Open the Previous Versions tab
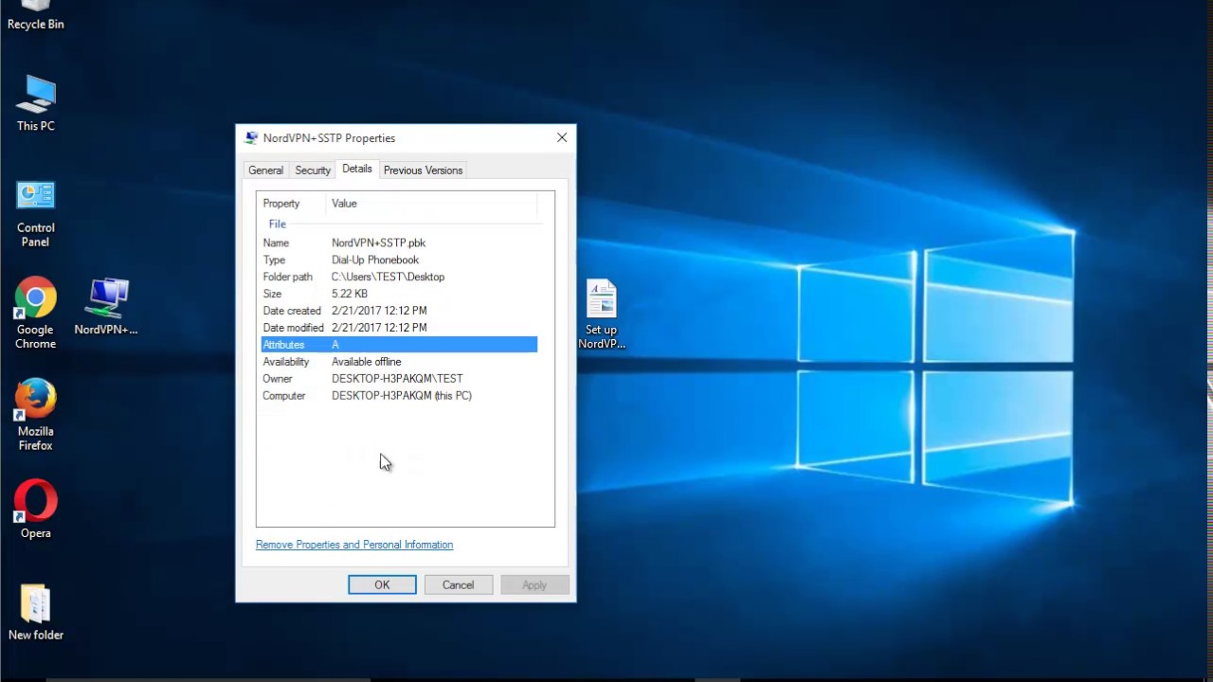The image size is (1213, 682). (x=423, y=170)
